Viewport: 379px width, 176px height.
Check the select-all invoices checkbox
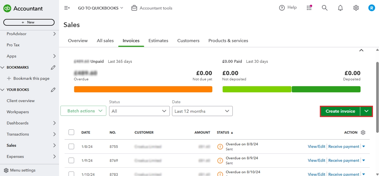coord(71,132)
